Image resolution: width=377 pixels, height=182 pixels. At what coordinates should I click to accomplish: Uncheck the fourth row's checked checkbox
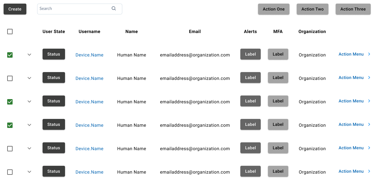coord(10,125)
